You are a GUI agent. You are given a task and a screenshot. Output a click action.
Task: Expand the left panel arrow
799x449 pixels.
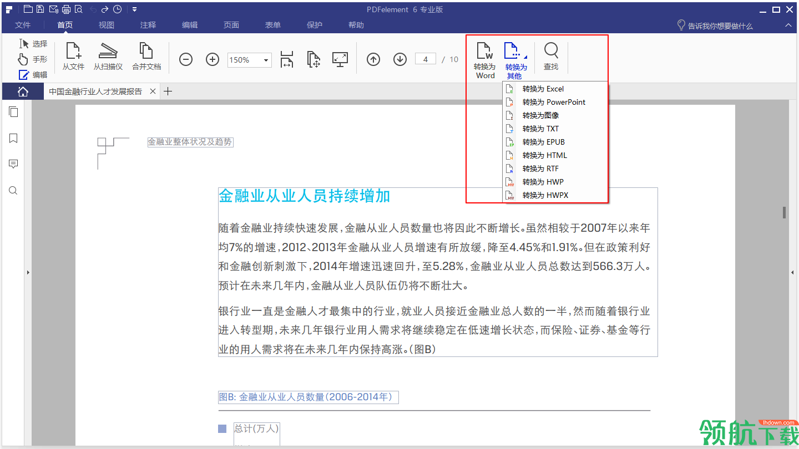[28, 272]
